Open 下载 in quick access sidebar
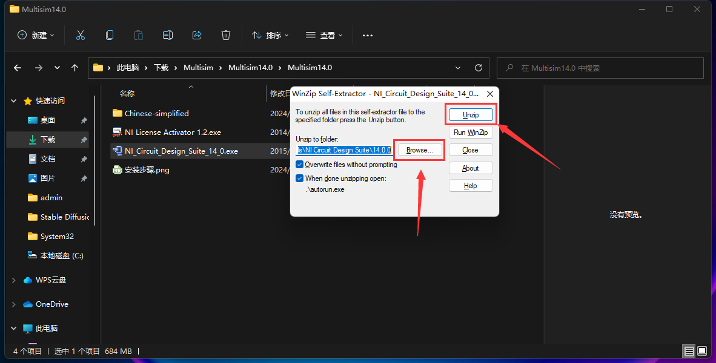716x363 pixels. coord(47,140)
